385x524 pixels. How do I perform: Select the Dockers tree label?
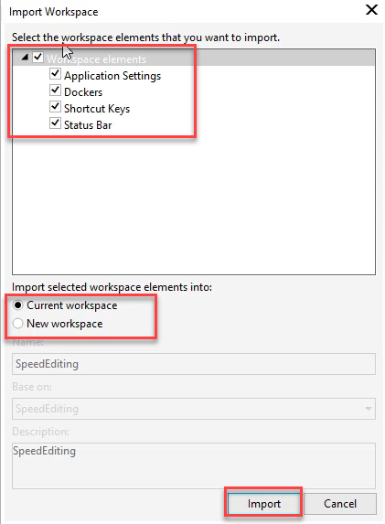[x=83, y=91]
